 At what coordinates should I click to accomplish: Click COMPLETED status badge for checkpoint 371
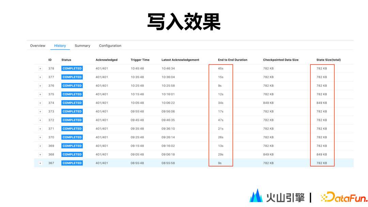pyautogui.click(x=72, y=129)
